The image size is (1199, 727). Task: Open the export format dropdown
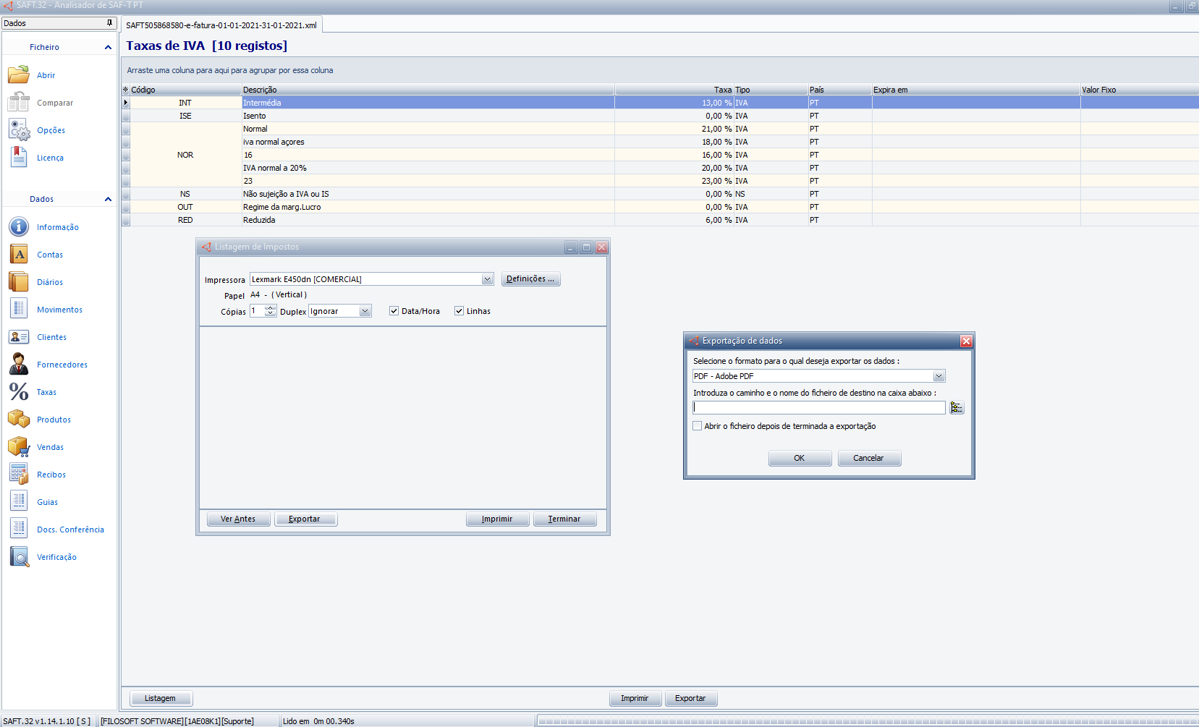939,376
